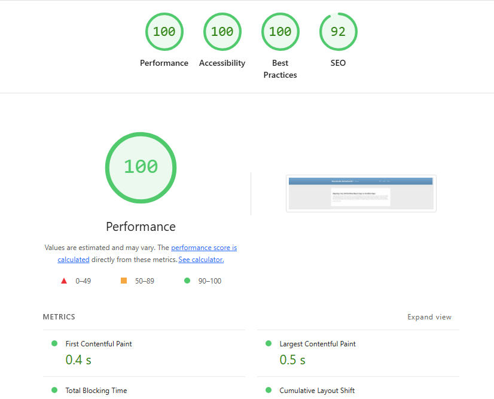This screenshot has width=494, height=399.
Task: Select the green dot beside First Contentful Paint
Action: (x=54, y=343)
